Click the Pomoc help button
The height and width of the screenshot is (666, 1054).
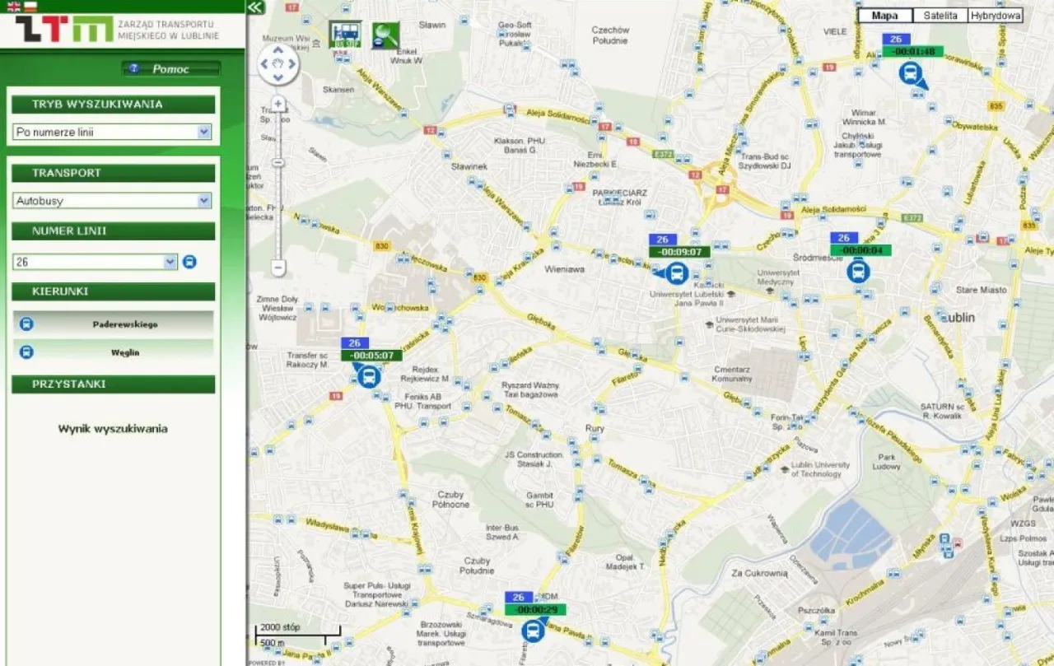(x=171, y=69)
